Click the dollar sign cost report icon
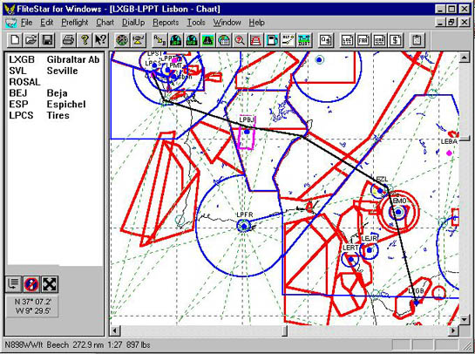475x354 pixels. 396,40
